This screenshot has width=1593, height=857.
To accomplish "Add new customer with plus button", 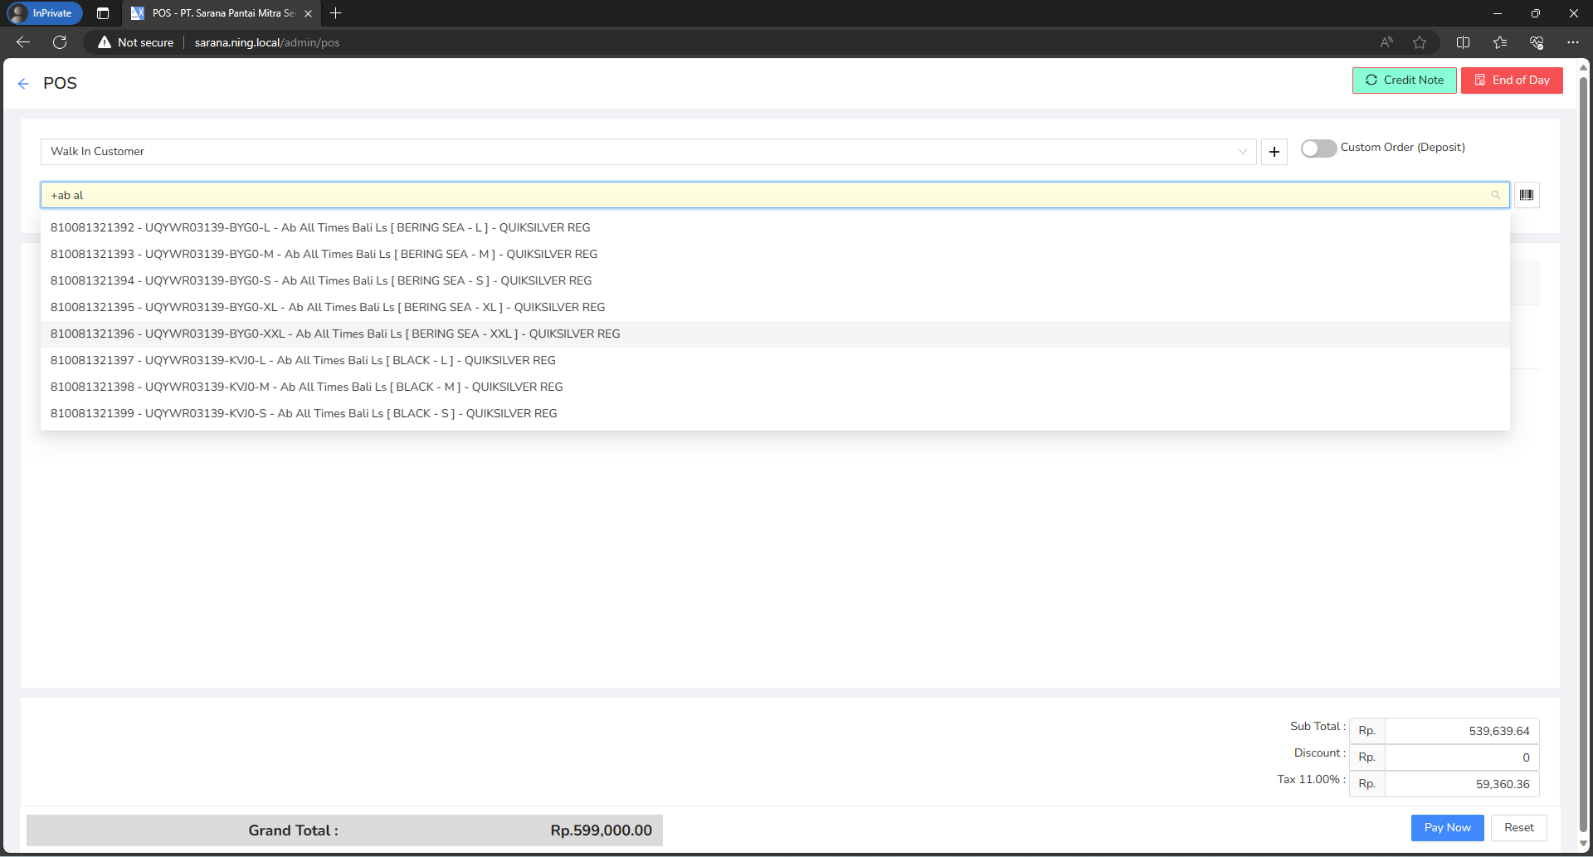I will point(1274,152).
